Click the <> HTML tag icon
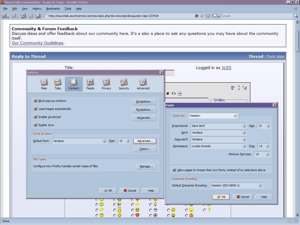The width and height of the screenshot is (300, 225). click(x=173, y=93)
